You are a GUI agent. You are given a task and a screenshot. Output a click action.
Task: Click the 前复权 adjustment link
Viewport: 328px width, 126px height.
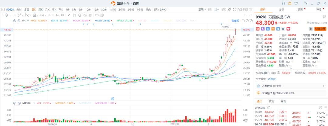[235, 21]
